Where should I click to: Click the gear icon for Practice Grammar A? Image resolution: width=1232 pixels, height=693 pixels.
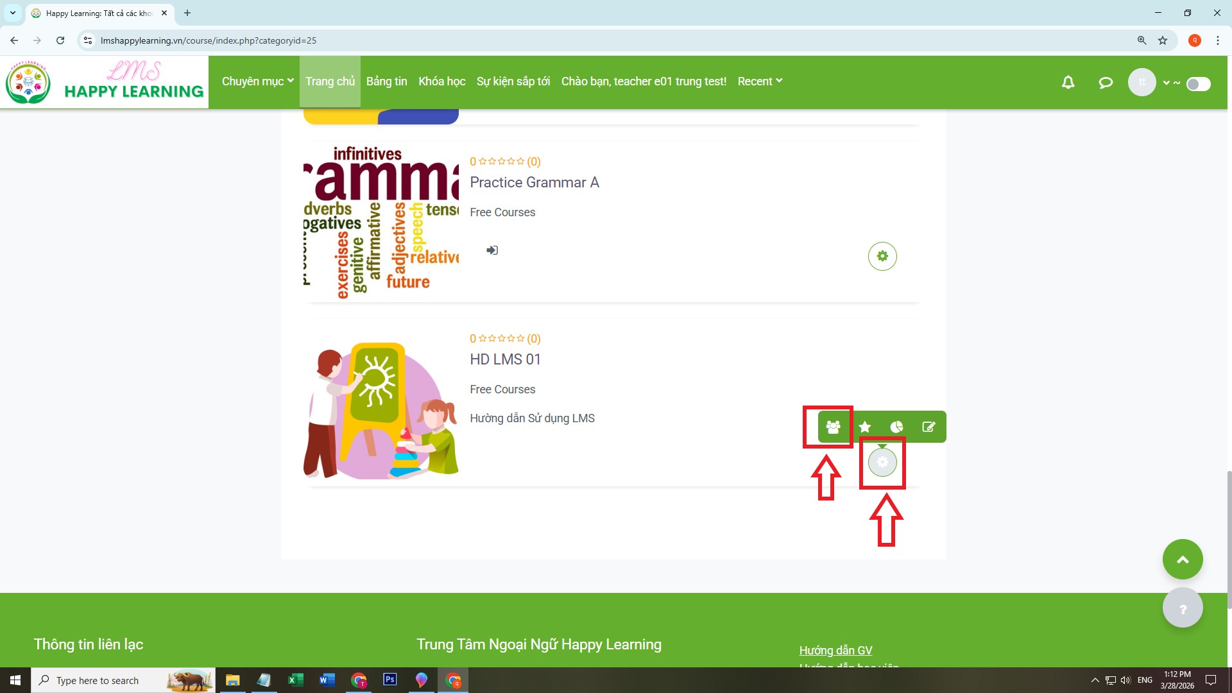point(882,256)
